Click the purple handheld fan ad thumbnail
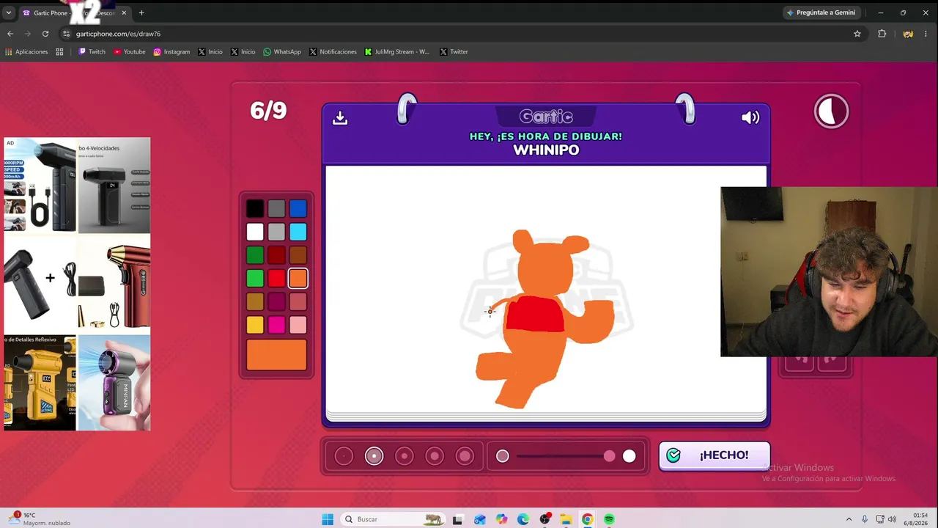The width and height of the screenshot is (938, 528). pyautogui.click(x=114, y=383)
